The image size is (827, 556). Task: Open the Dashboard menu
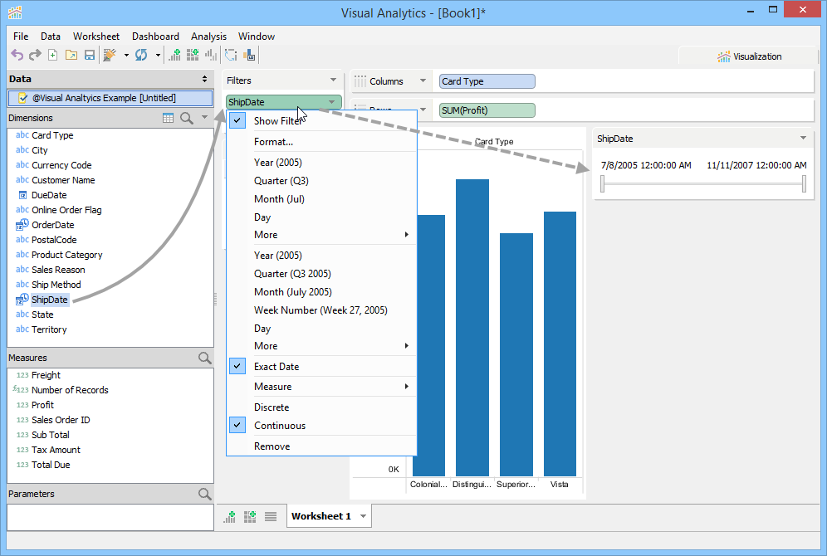point(155,37)
